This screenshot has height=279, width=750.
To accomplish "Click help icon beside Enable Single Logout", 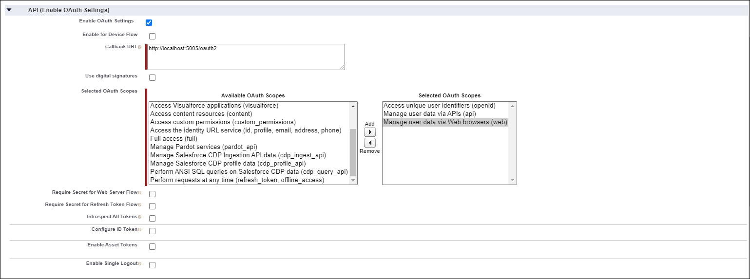I will click(140, 263).
